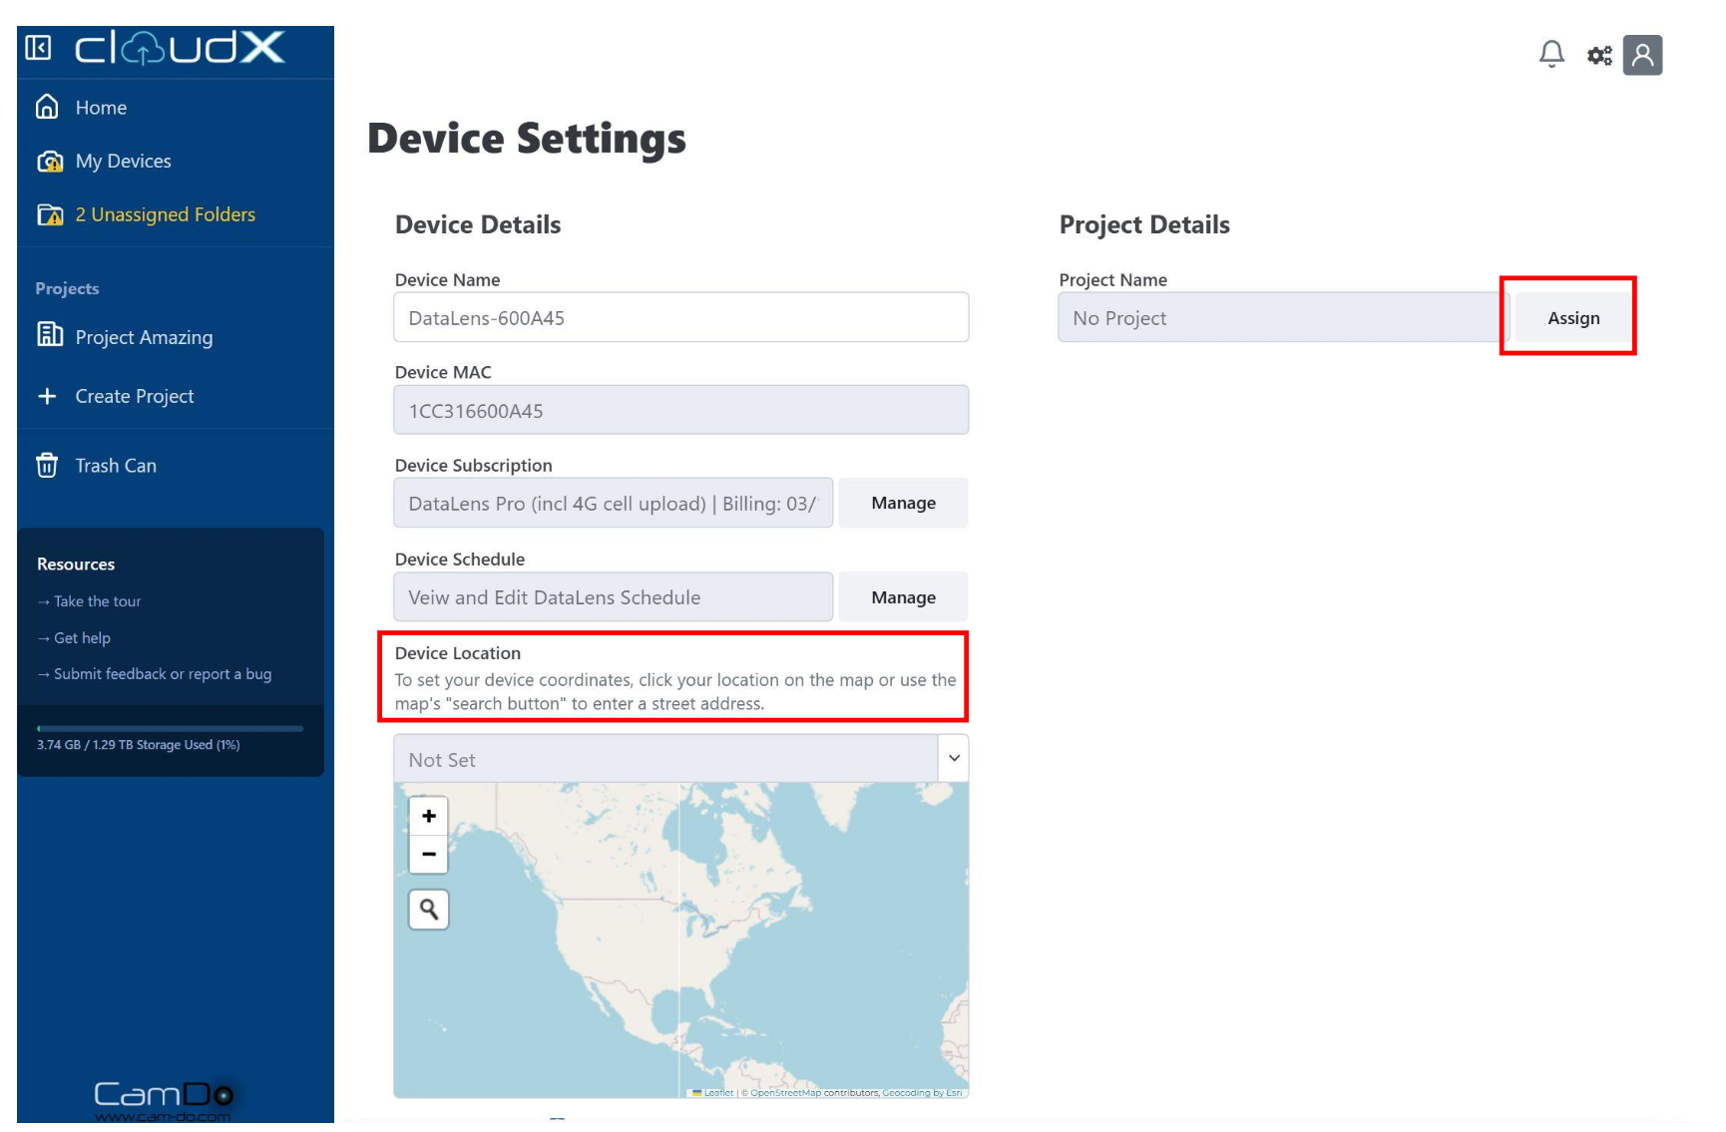Open My Devices page
This screenshot has width=1726, height=1132.
[x=123, y=162]
